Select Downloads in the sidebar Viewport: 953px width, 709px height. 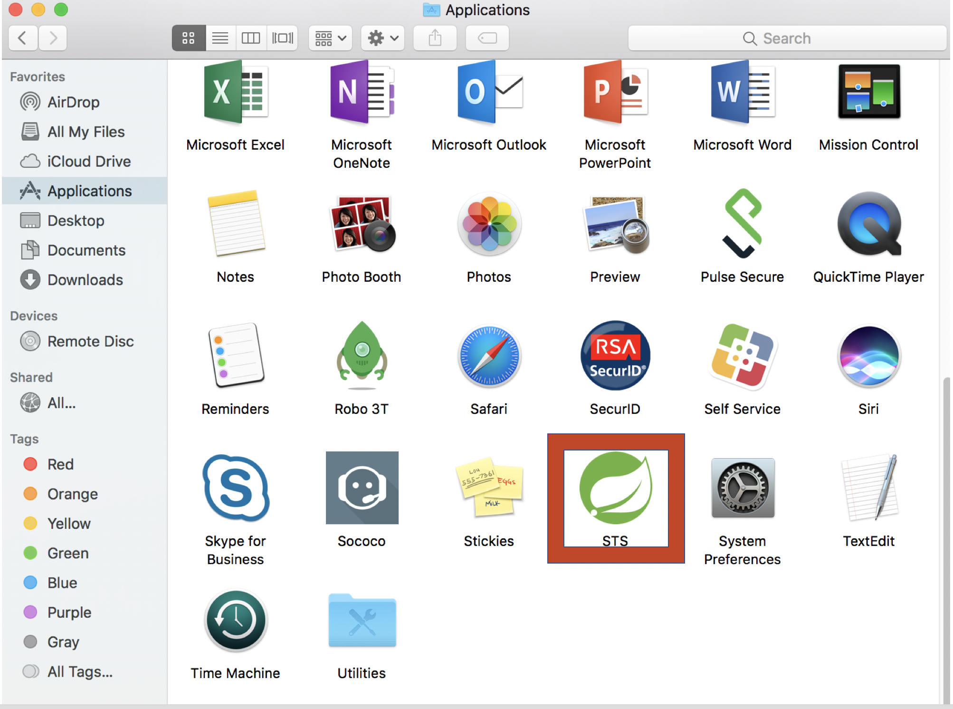[x=85, y=280]
